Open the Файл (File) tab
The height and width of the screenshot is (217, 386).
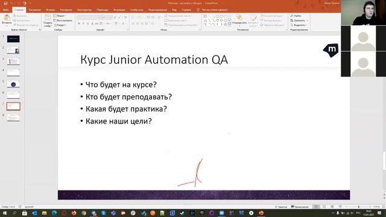[x=6, y=10]
